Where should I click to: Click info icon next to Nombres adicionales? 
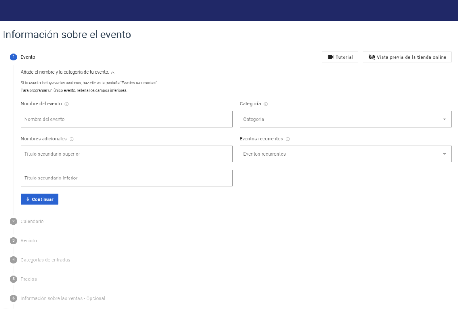coord(72,139)
